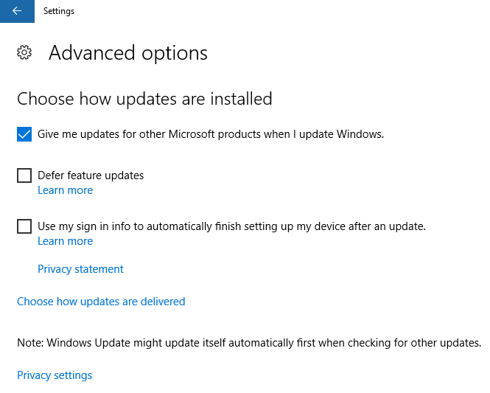
Task: Open the Privacy statement link
Action: tap(80, 269)
